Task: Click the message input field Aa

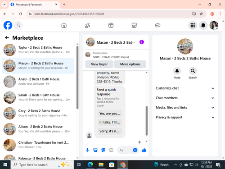Action: tap(125, 150)
